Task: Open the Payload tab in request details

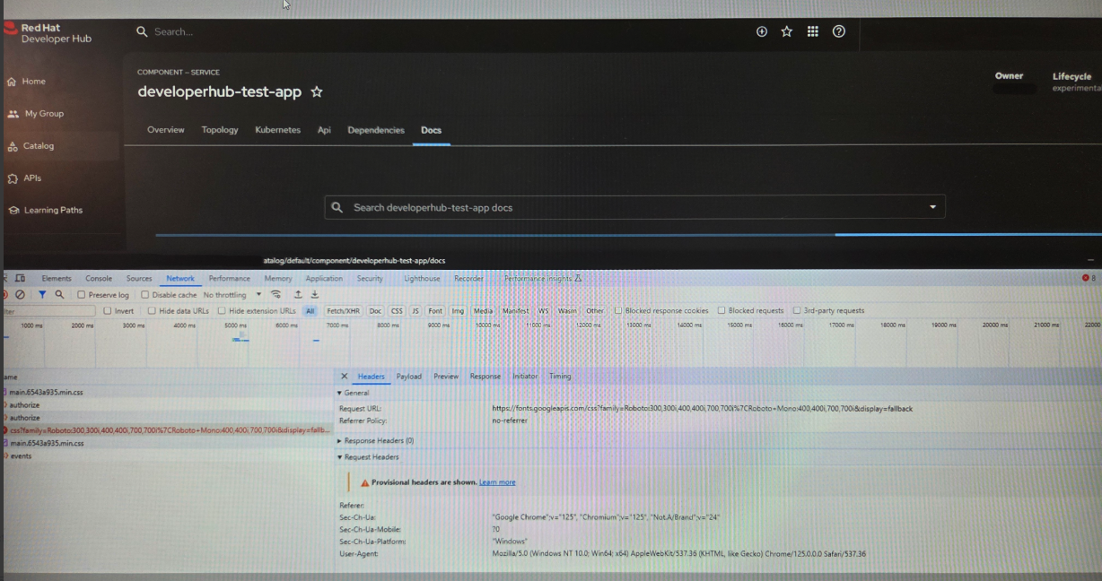Action: coord(409,377)
